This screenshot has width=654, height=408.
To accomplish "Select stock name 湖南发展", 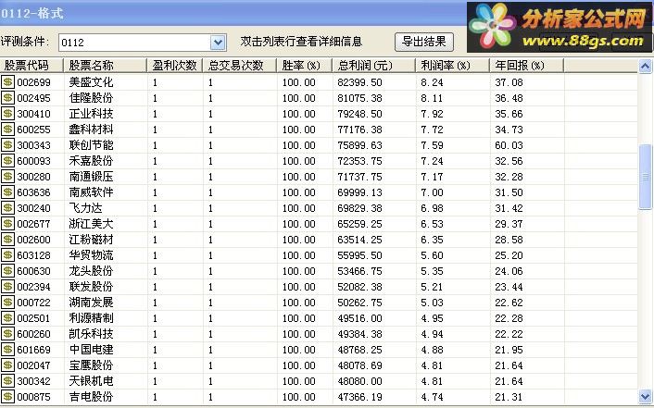I will click(x=91, y=303).
